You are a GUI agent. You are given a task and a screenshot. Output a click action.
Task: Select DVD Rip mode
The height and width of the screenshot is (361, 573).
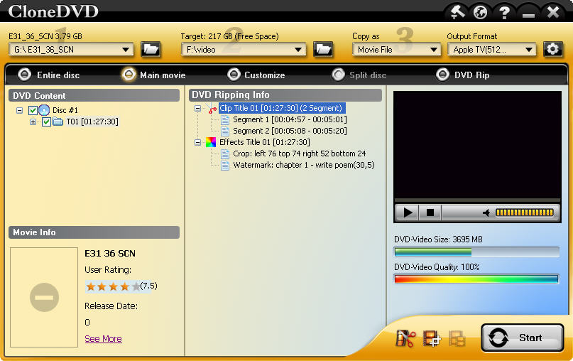(463, 75)
